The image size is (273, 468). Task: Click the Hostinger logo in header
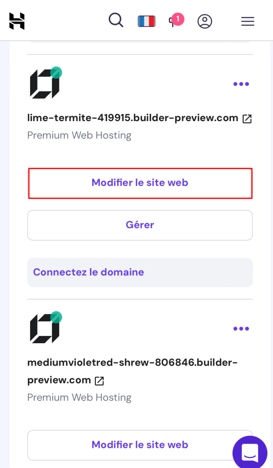pyautogui.click(x=17, y=21)
